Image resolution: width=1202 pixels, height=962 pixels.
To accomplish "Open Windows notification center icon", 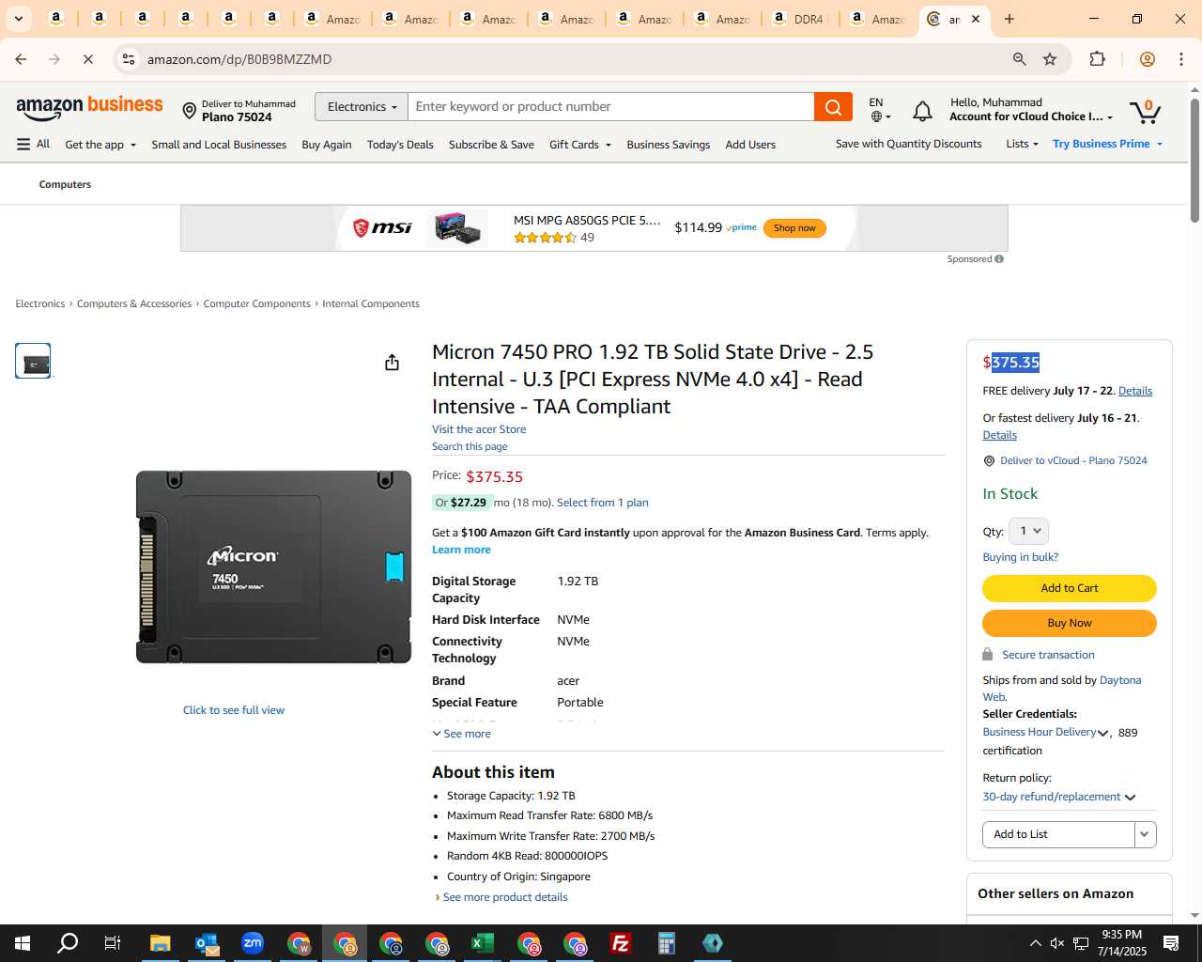I will pyautogui.click(x=1171, y=943).
